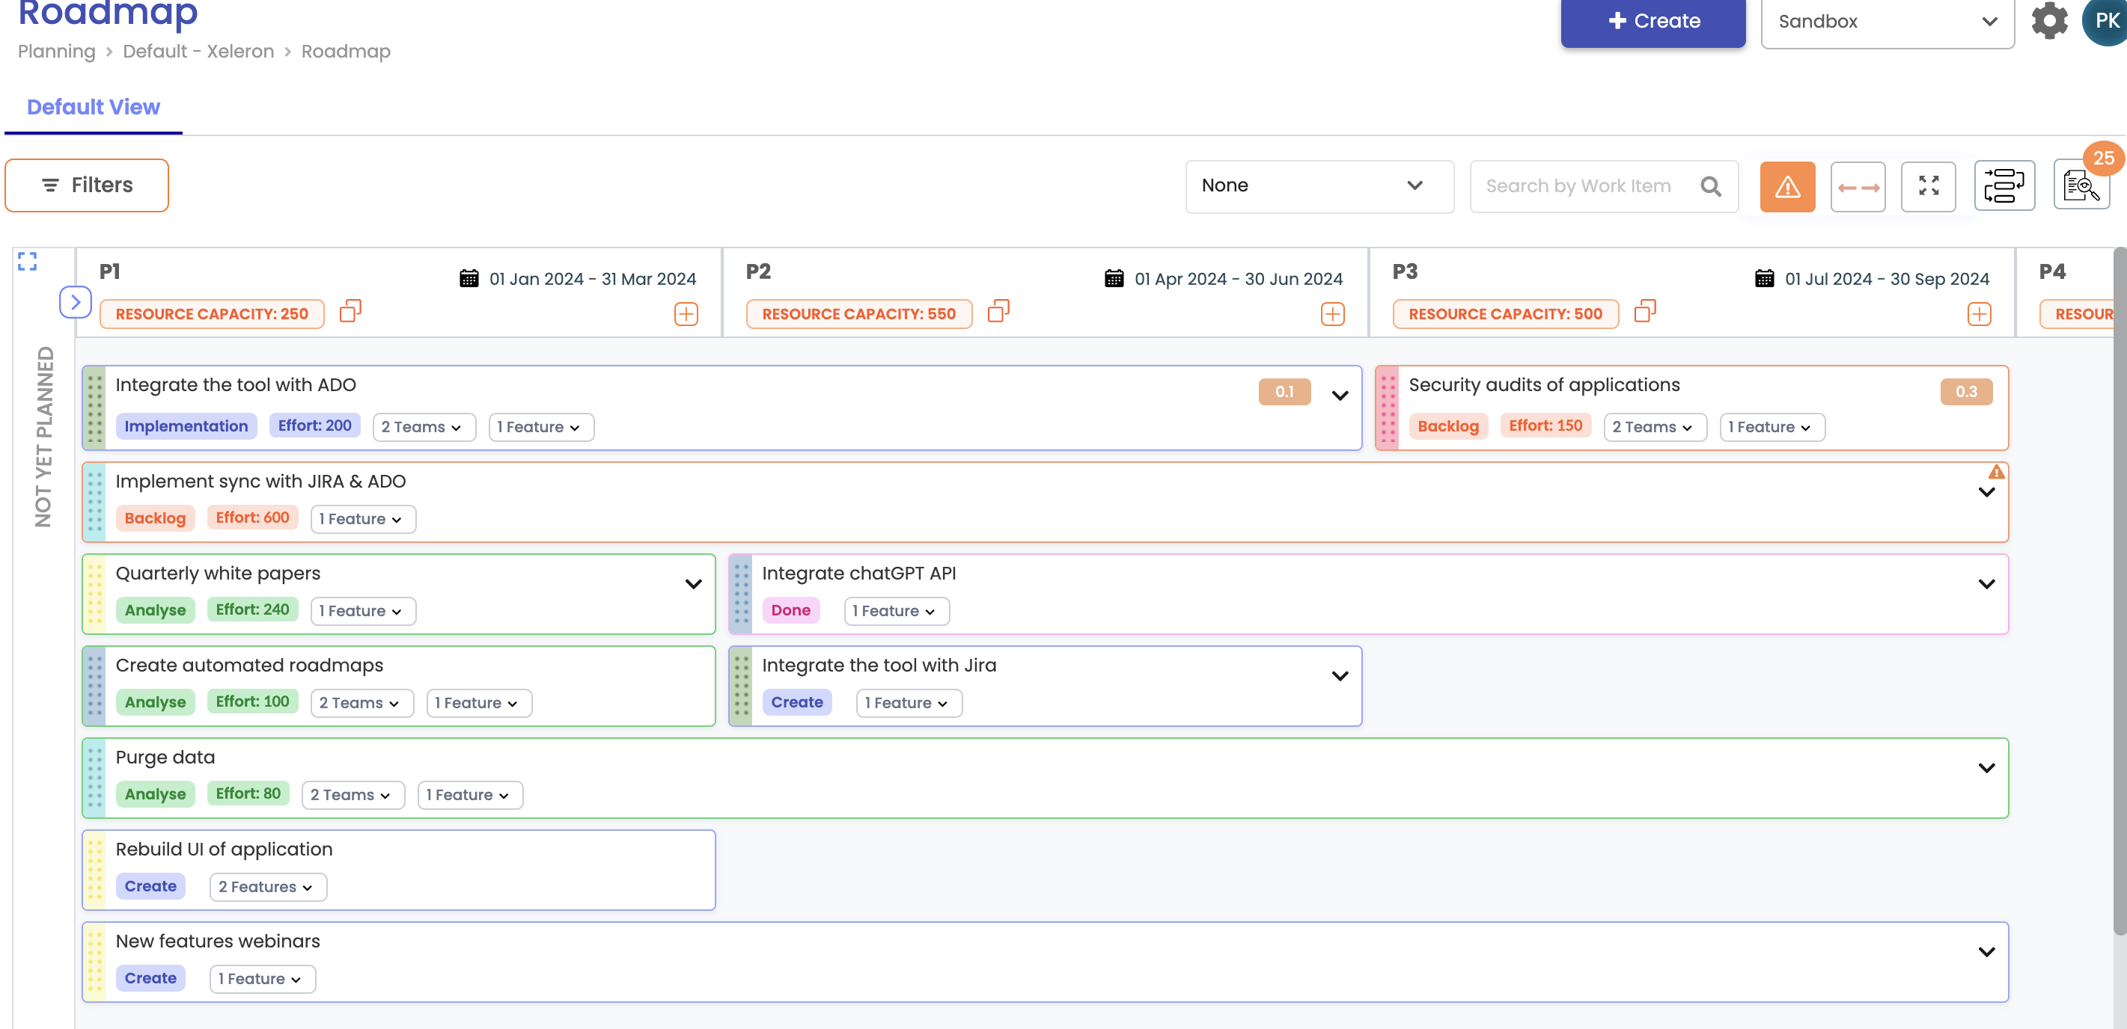Viewport: 2127px width, 1029px height.
Task: Click the plus add icon in P2 header
Action: coord(1332,314)
